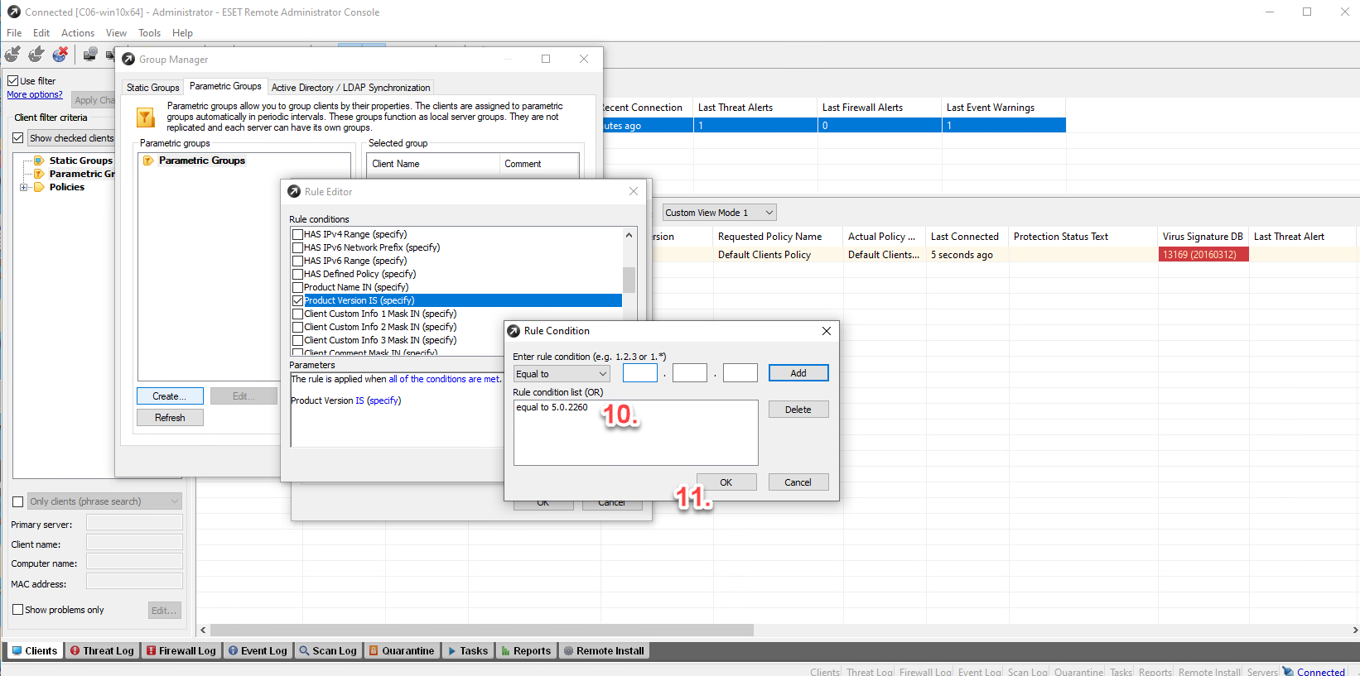The width and height of the screenshot is (1360, 676).
Task: Select 'equal to 5.0.2260' in condition list
Action: (x=552, y=407)
